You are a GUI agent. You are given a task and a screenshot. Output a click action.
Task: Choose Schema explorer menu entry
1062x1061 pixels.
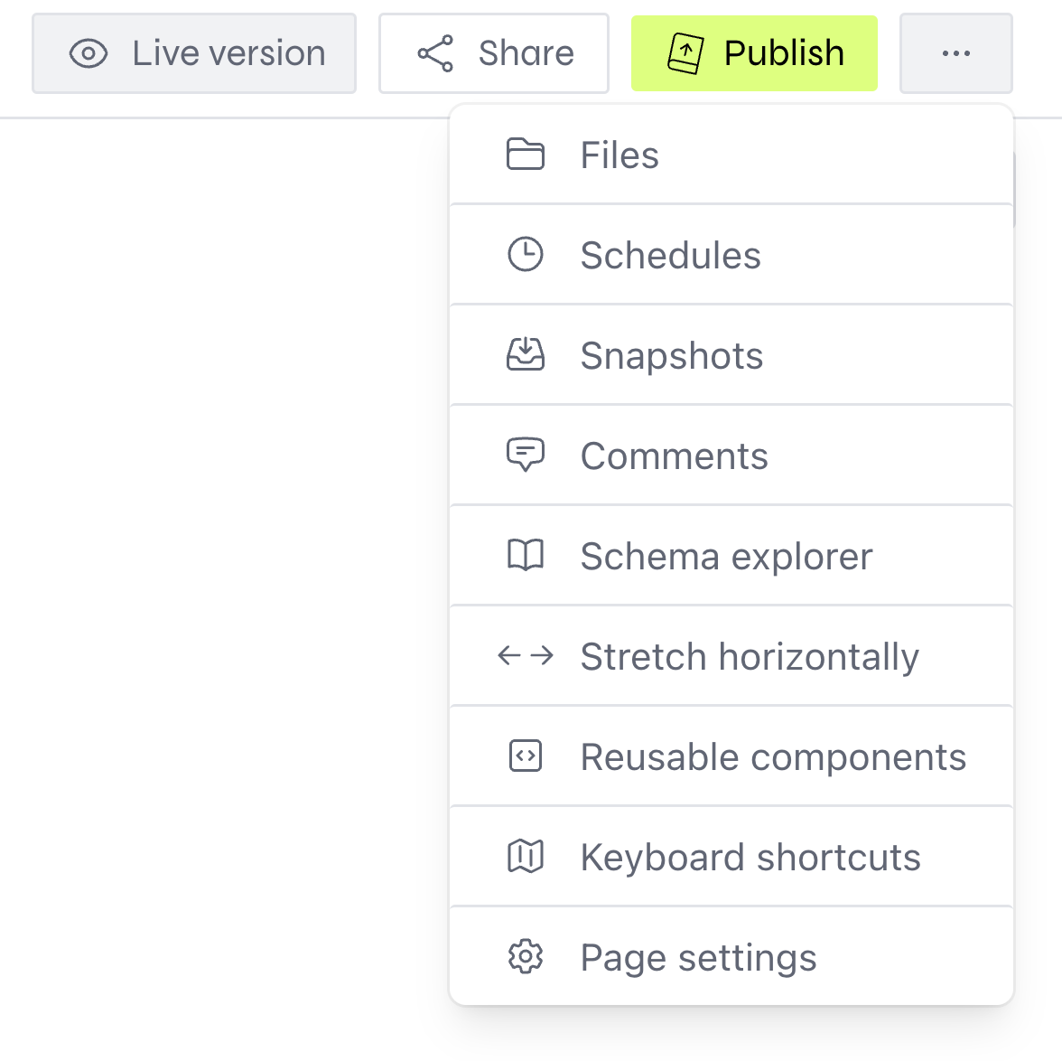(x=726, y=556)
